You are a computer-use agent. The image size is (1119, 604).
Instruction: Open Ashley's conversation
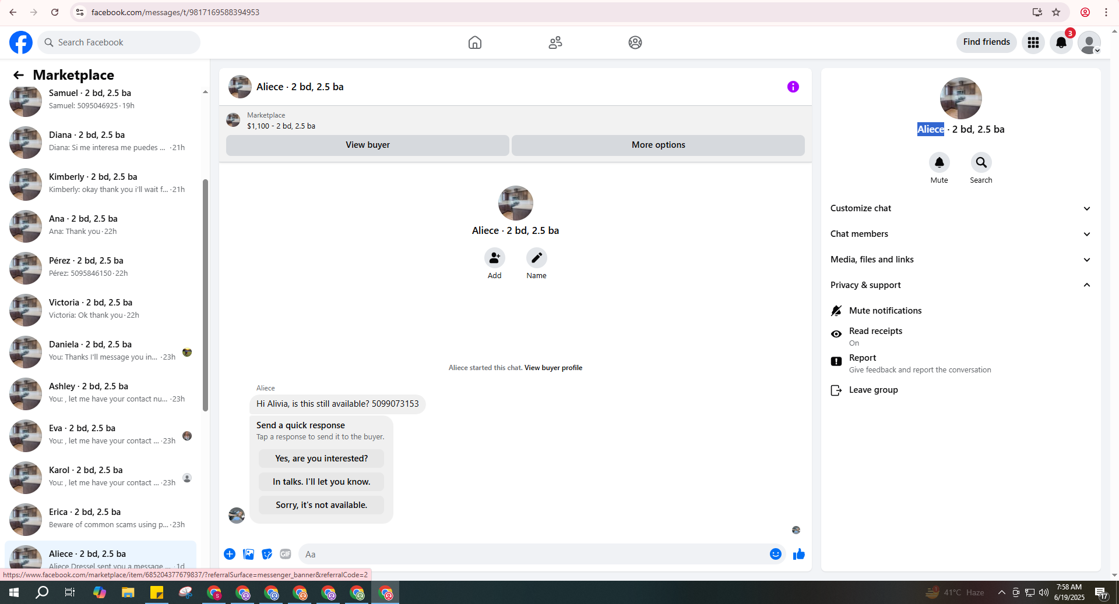tap(101, 393)
